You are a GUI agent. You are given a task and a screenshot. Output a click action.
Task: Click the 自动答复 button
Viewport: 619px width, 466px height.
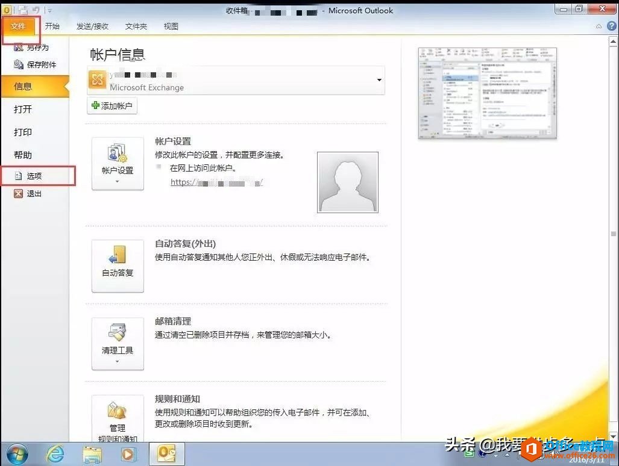[x=118, y=266]
